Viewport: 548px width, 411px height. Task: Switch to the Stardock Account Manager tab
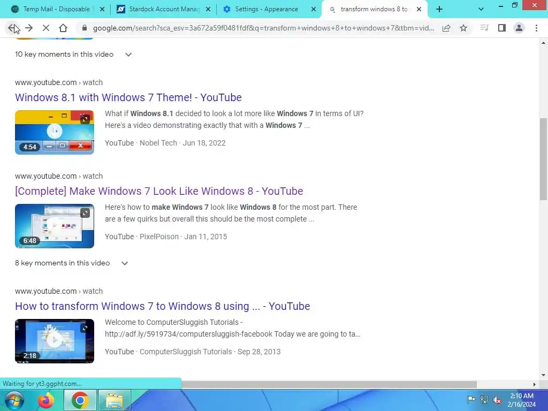tap(164, 10)
